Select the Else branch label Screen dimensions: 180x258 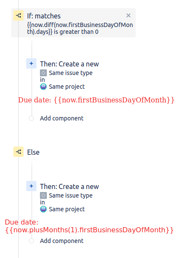tap(34, 152)
